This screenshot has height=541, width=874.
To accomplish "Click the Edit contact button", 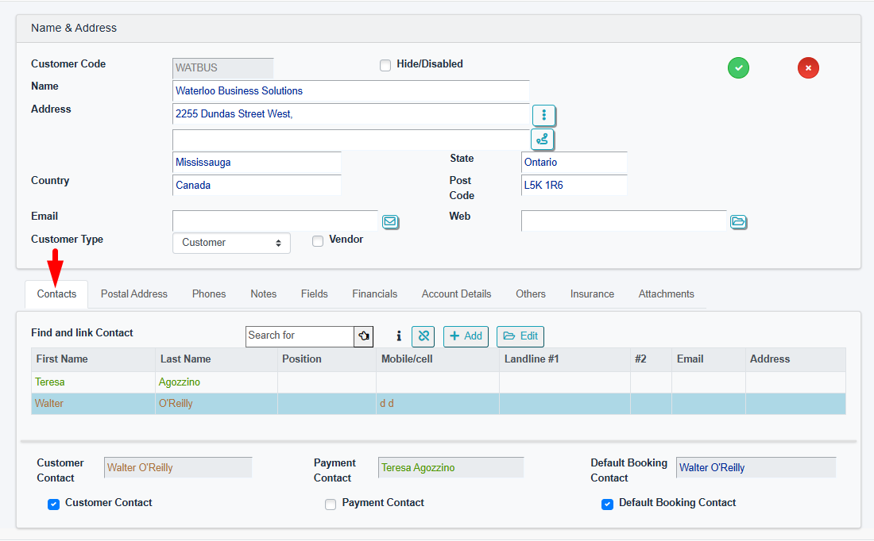I will pos(520,336).
